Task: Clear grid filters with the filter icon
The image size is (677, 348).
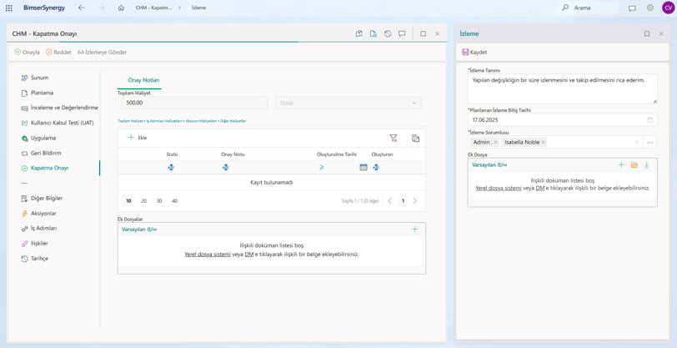Action: click(394, 138)
